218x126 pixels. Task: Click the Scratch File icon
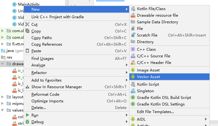click(133, 35)
